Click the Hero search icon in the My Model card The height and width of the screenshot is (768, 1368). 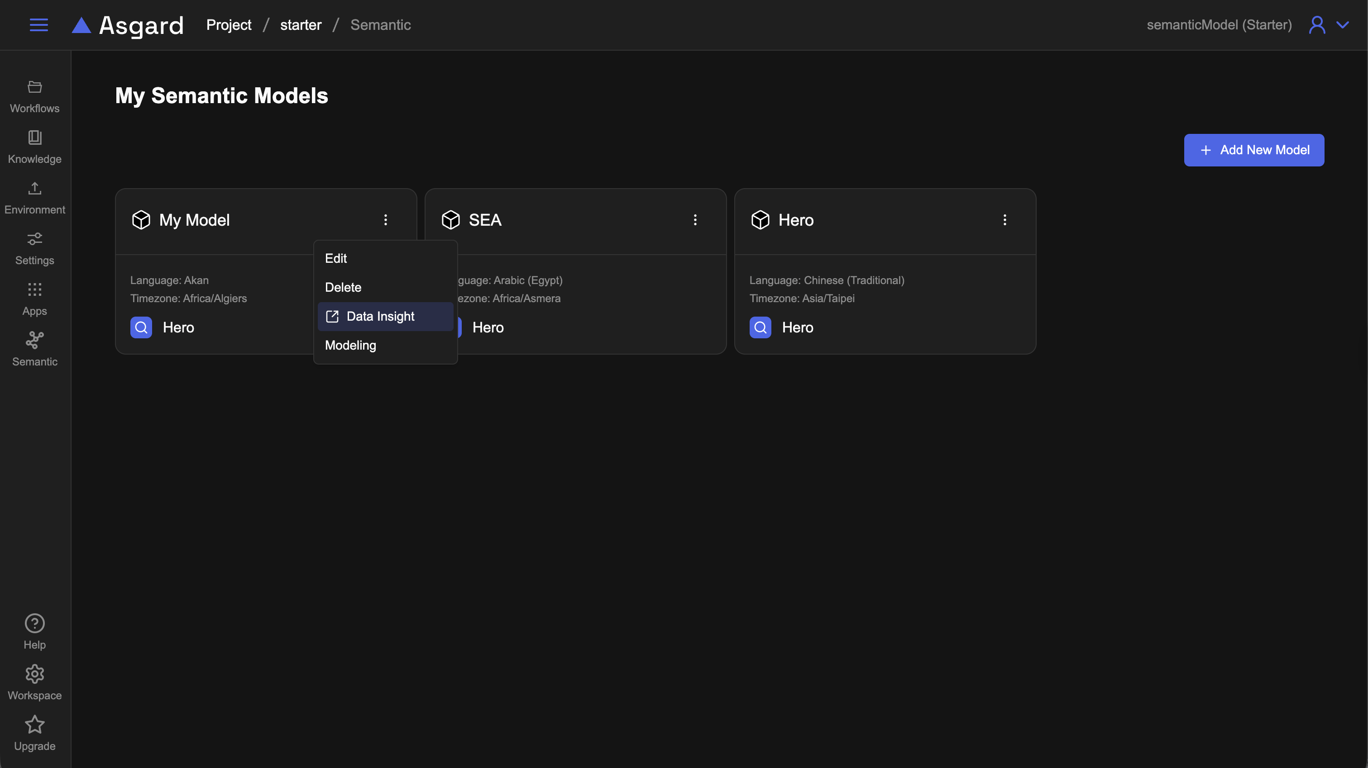tap(141, 327)
